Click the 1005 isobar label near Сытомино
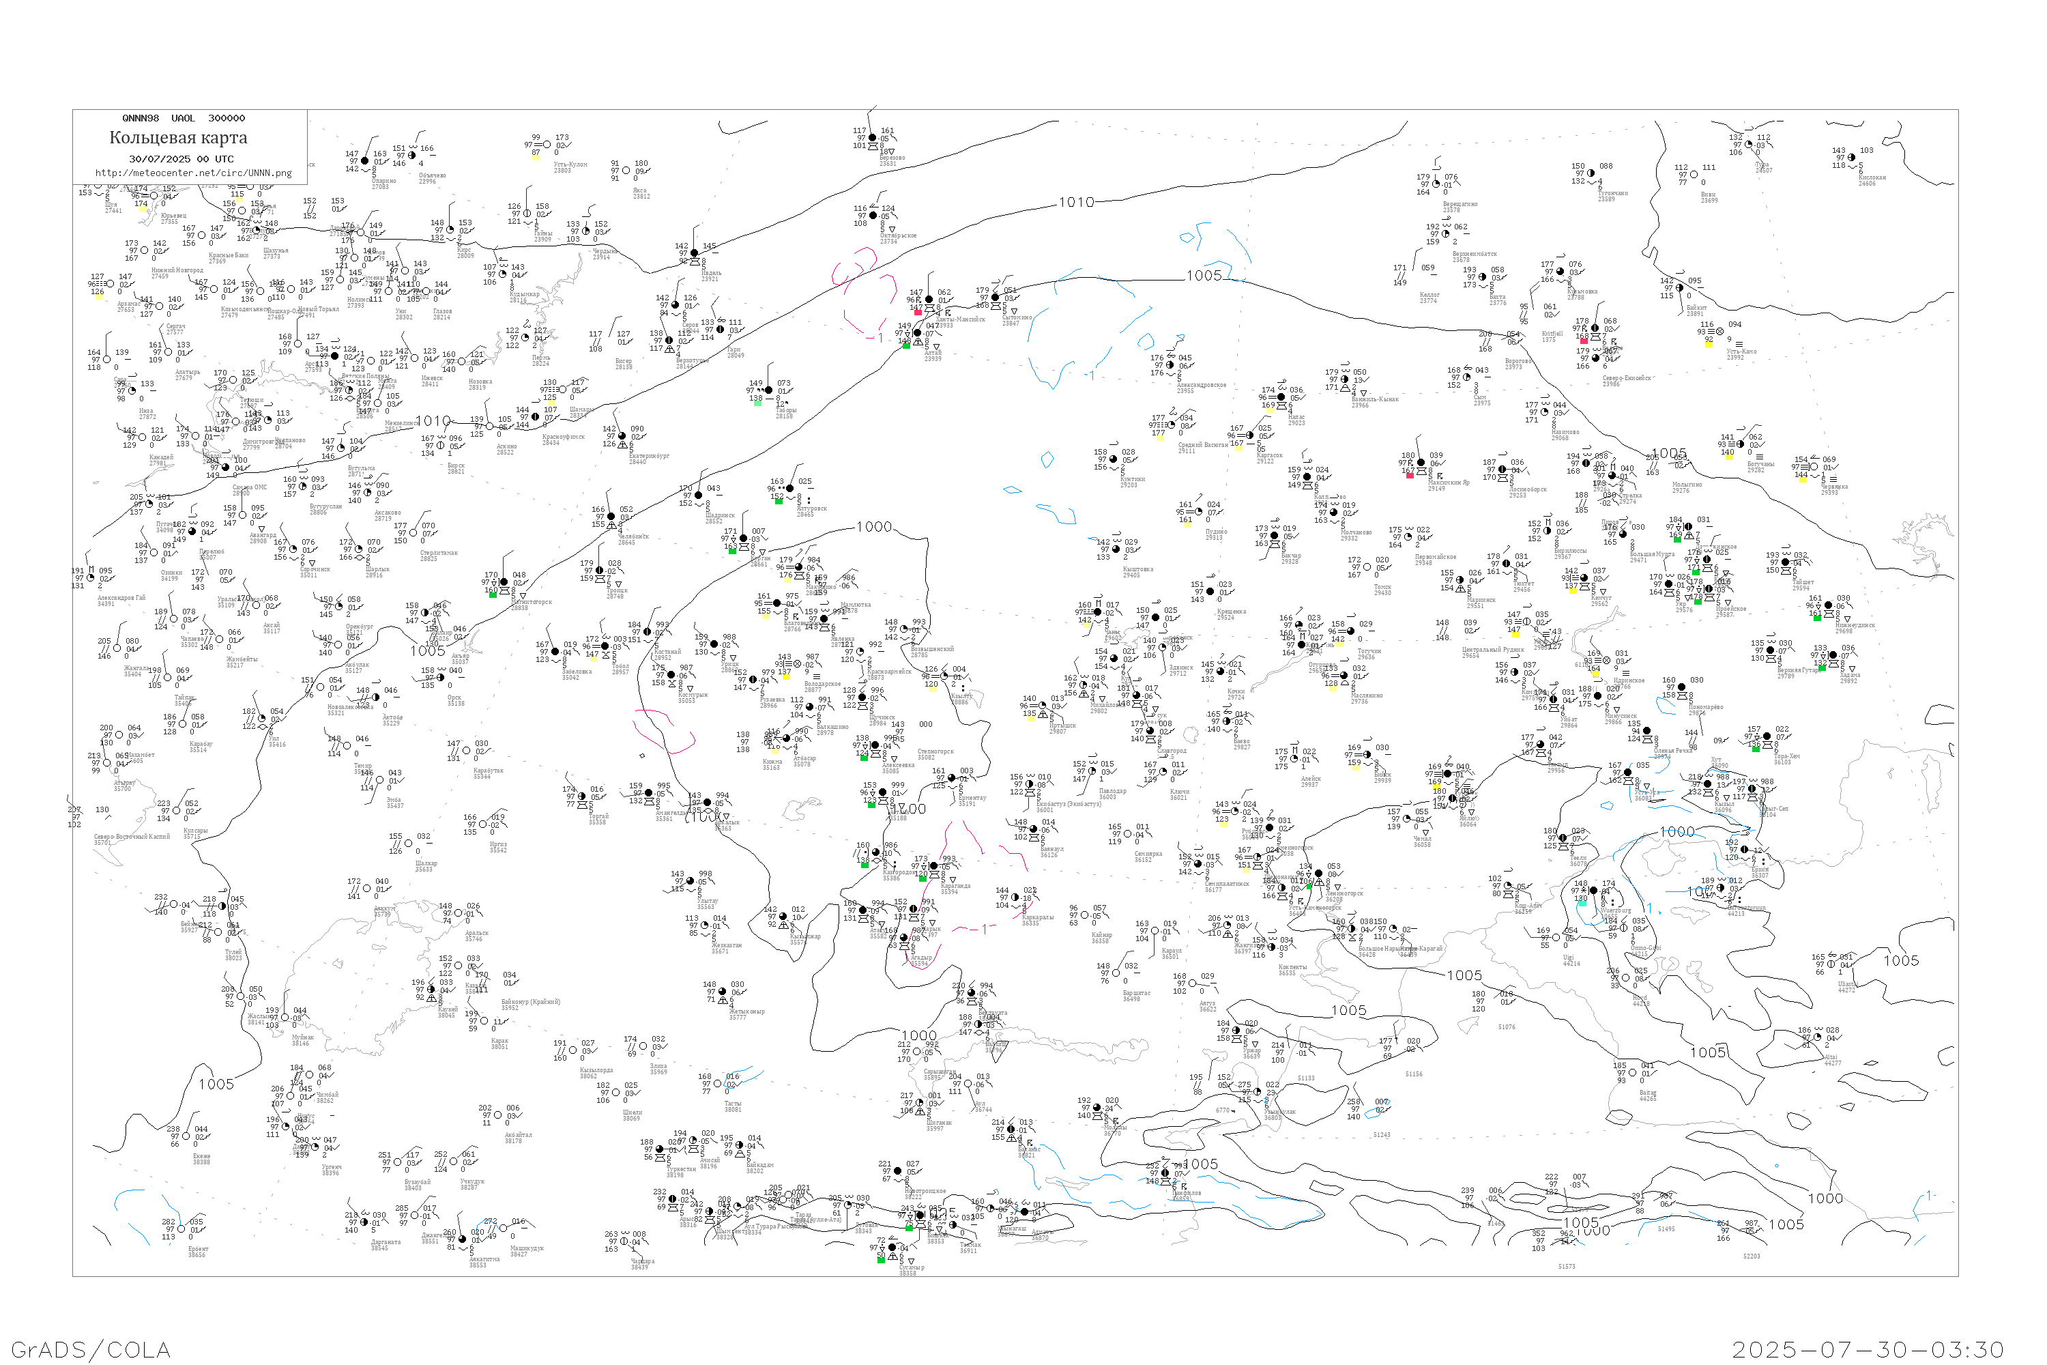 (x=1204, y=275)
